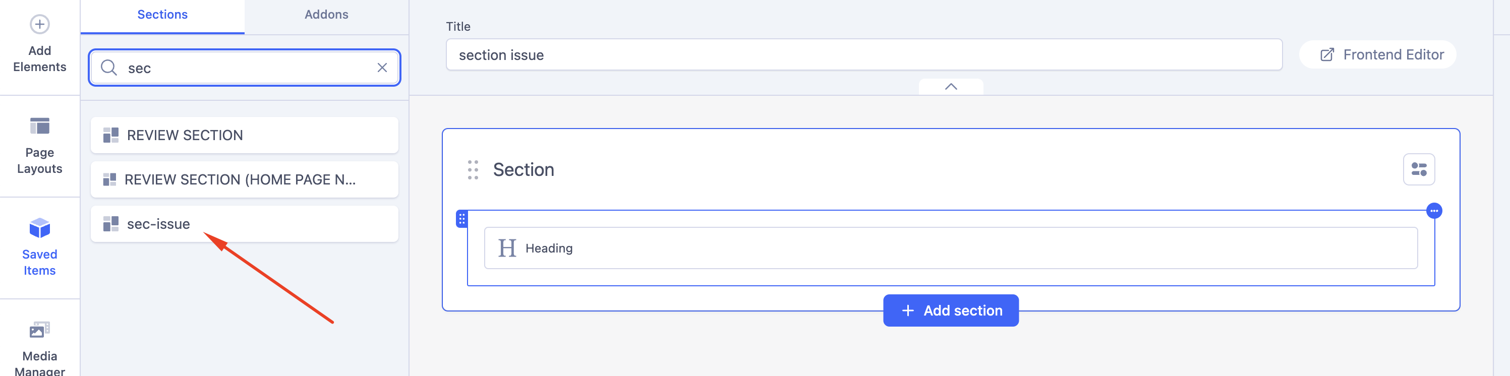Collapse the title panel with the chevron

coord(951,87)
